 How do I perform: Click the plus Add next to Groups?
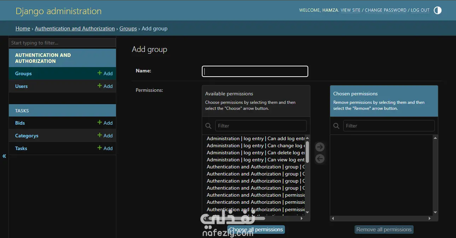click(x=105, y=73)
